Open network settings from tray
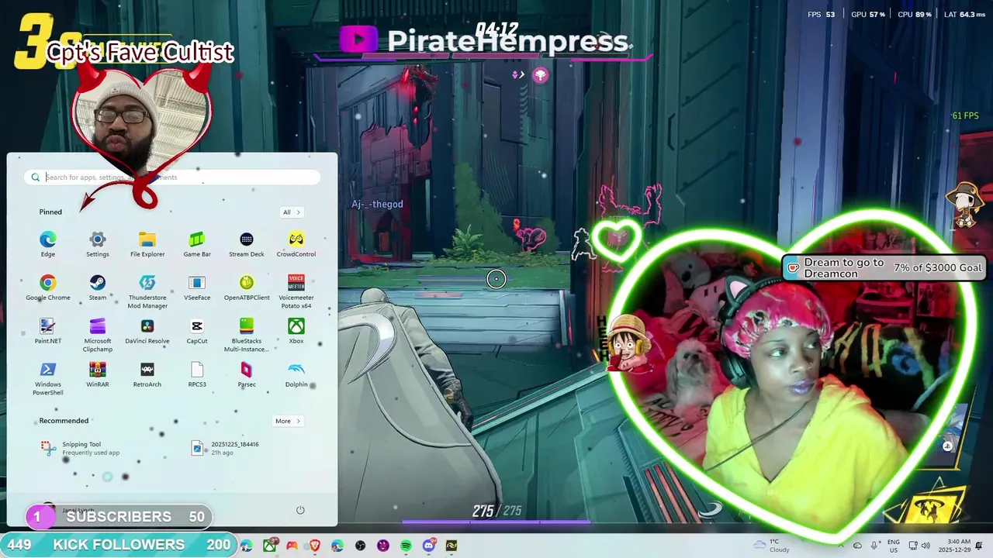Image resolution: width=993 pixels, height=558 pixels. click(913, 546)
